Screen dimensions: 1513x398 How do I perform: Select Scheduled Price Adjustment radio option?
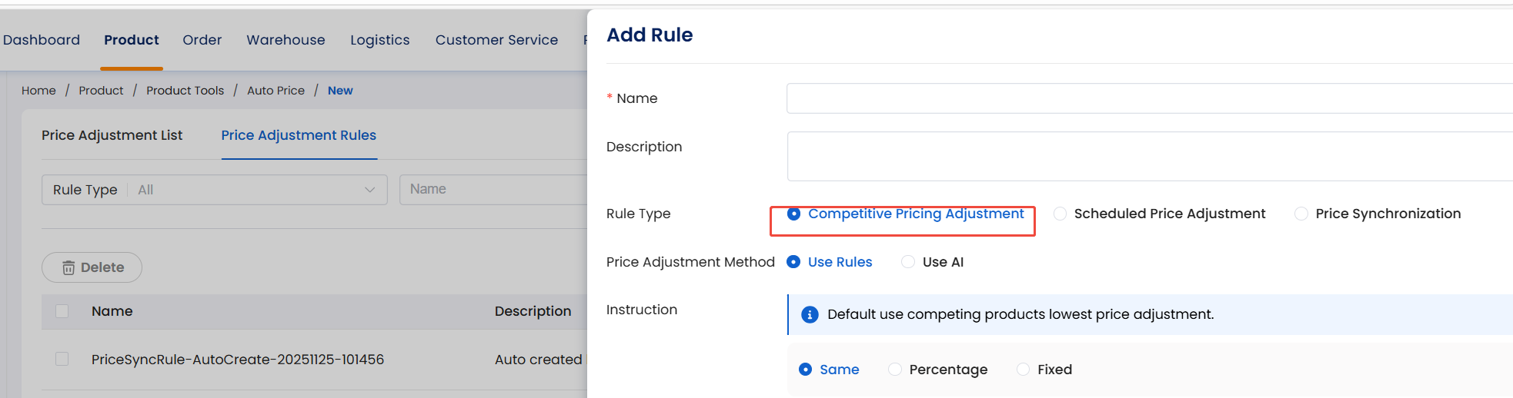pos(1060,214)
